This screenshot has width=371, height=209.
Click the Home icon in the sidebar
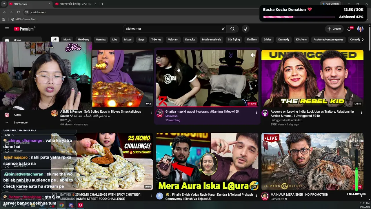coord(7,40)
